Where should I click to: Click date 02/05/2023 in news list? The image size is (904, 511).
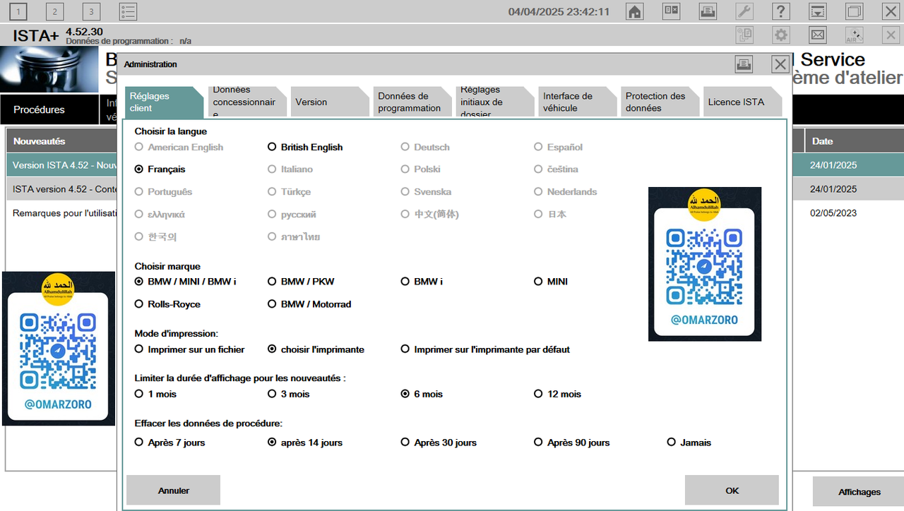pyautogui.click(x=833, y=213)
